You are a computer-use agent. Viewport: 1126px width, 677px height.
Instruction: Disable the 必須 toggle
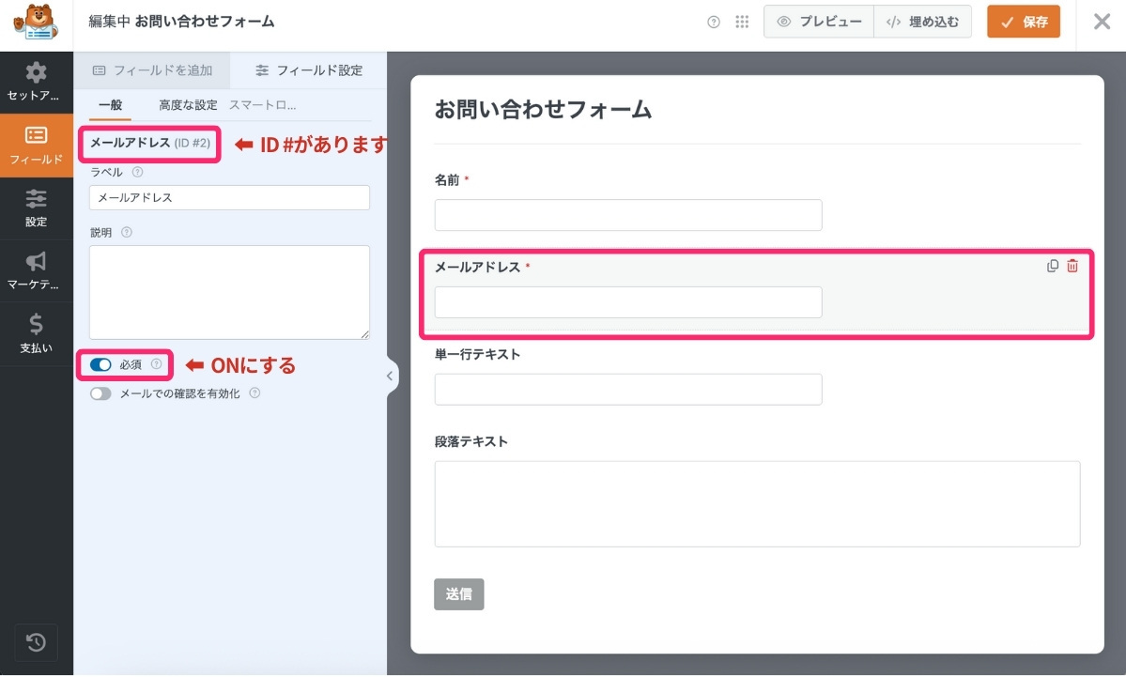click(x=100, y=364)
